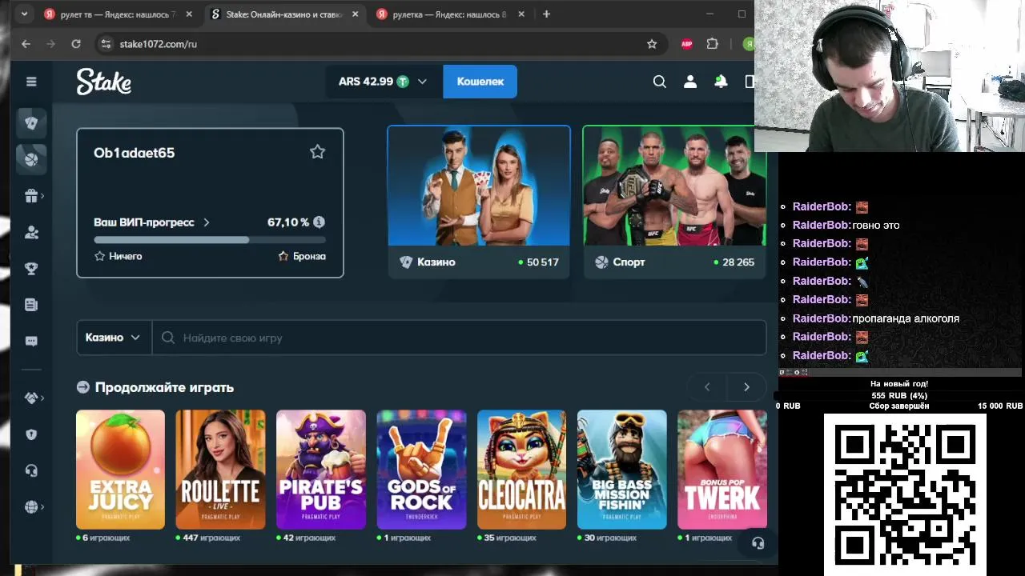The height and width of the screenshot is (576, 1025).
Task: Close the рулетка Яндекс tab
Action: [521, 14]
